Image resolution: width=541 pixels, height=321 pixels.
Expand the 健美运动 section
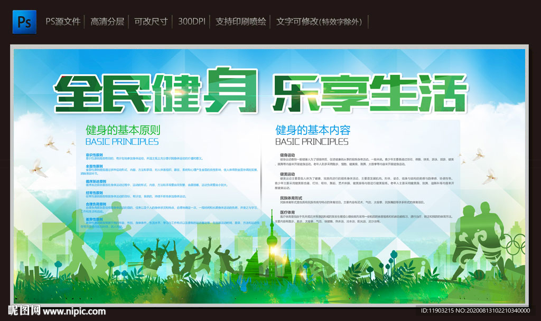point(288,174)
